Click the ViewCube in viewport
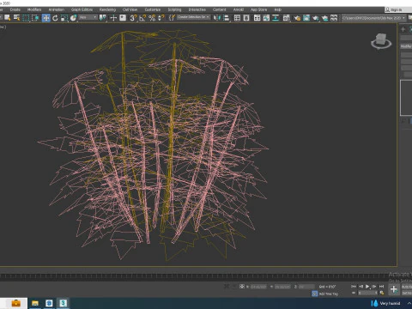Image resolution: width=412 pixels, height=309 pixels. click(x=381, y=41)
